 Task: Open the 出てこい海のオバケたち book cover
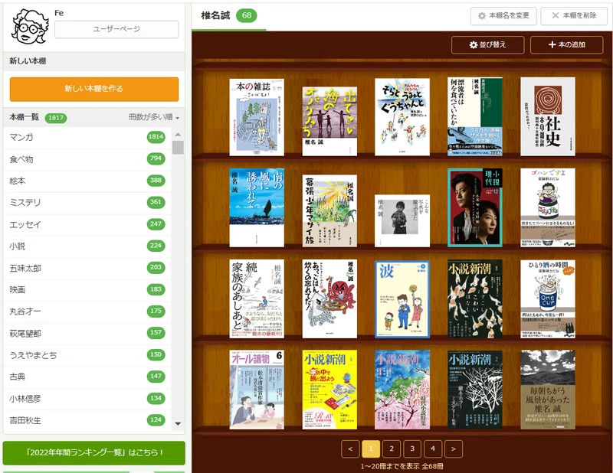click(x=329, y=122)
